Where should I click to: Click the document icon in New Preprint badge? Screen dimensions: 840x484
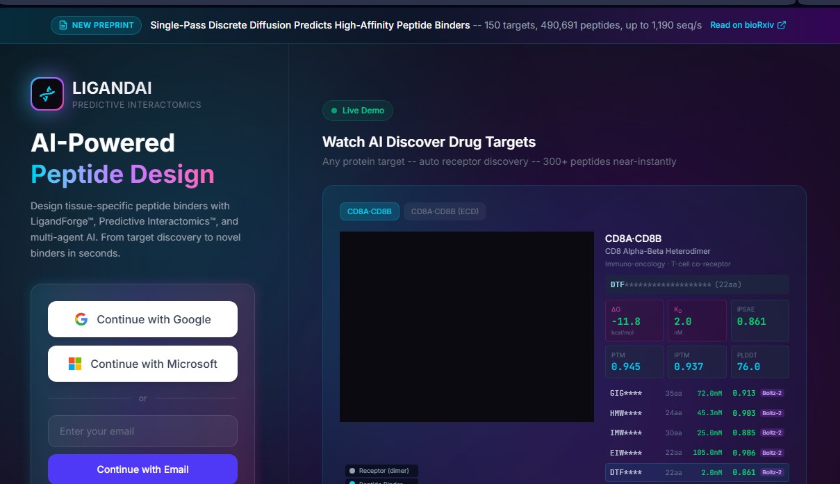pos(64,26)
